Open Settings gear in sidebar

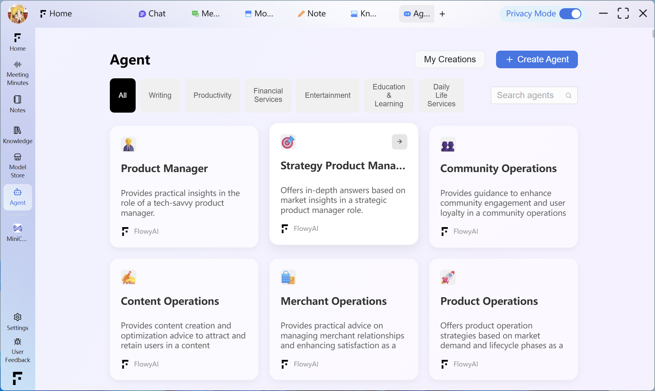click(x=18, y=317)
